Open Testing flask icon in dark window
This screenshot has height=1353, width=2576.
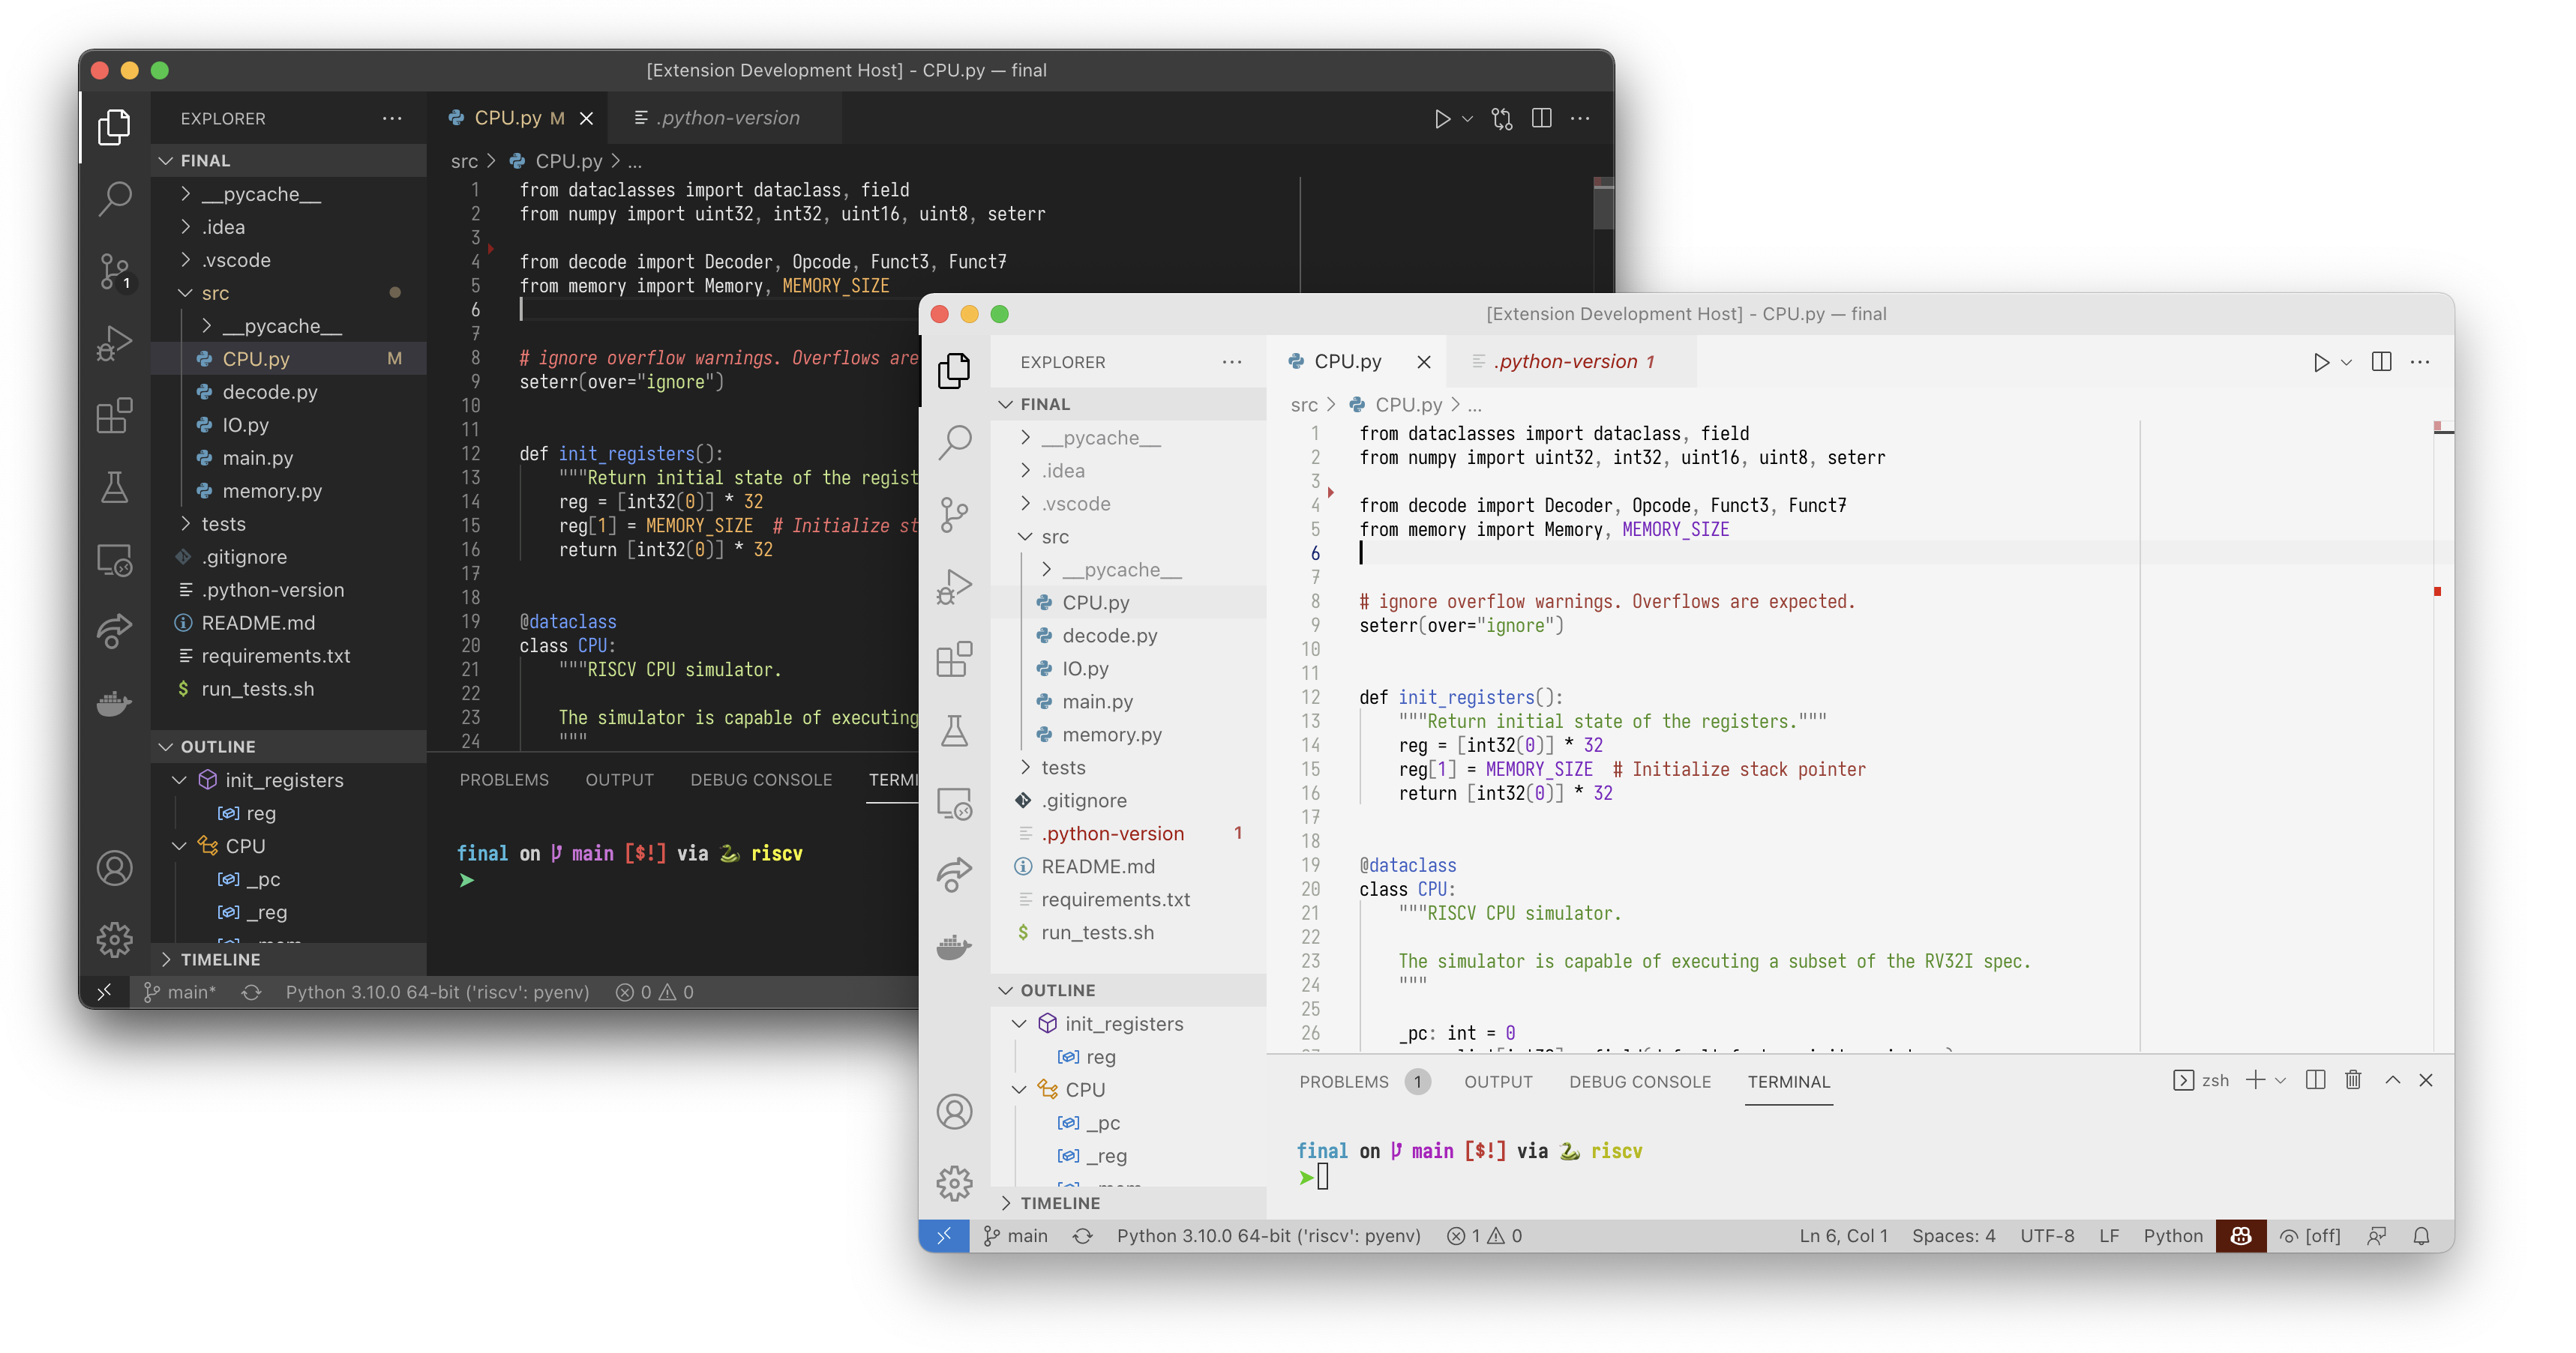[x=114, y=488]
